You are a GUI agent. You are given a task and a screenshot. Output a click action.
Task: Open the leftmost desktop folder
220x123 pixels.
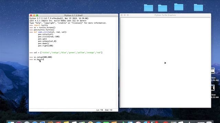tap(148, 8)
